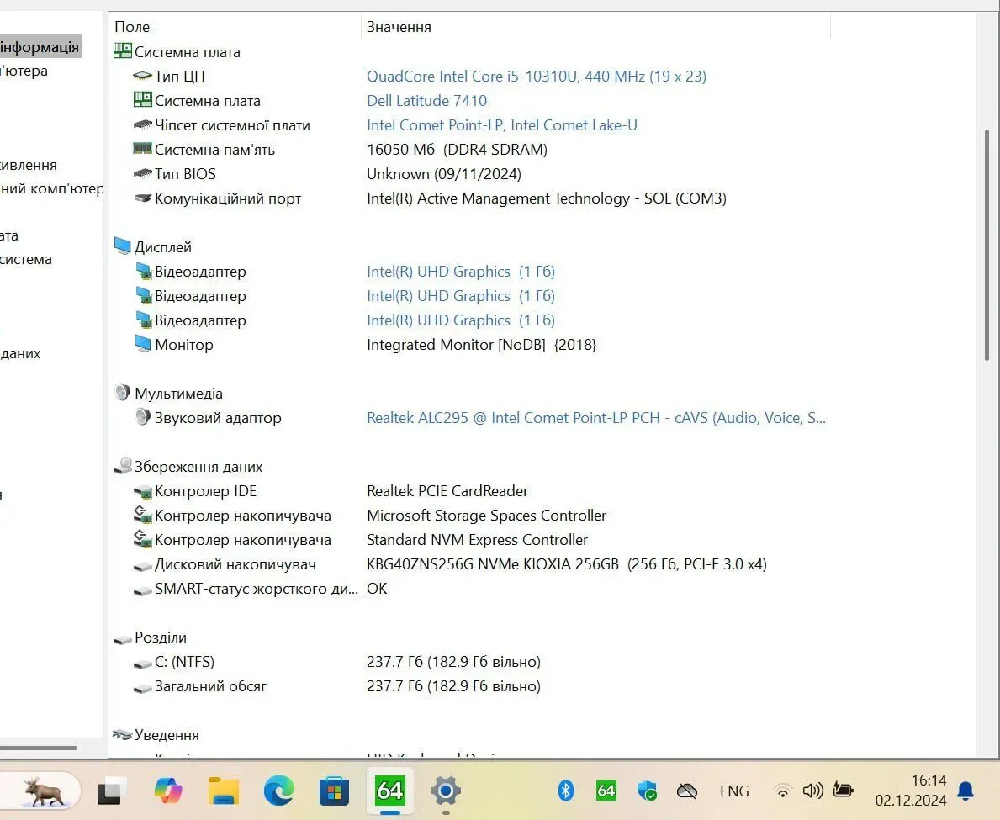1000x820 pixels.
Task: Switch the ENG input language indicator
Action: [x=734, y=791]
